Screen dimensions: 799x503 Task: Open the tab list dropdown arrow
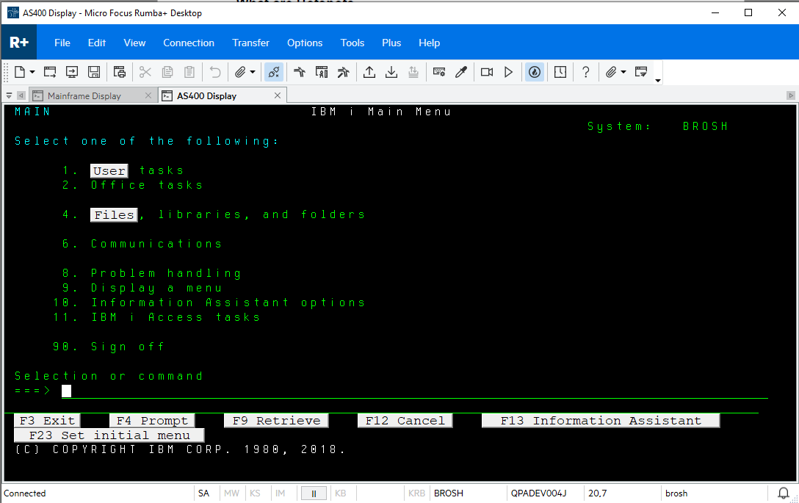pos(9,95)
